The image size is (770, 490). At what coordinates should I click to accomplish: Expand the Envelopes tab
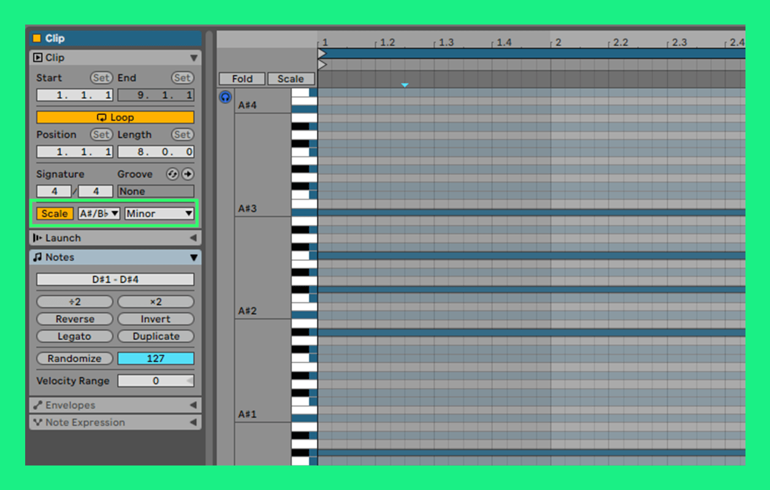pyautogui.click(x=115, y=405)
